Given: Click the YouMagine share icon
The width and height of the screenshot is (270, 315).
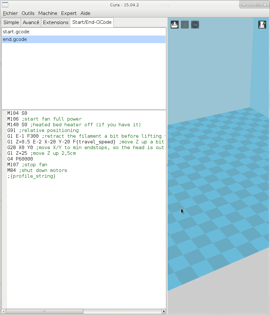Looking at the screenshot, I should tap(195, 25).
